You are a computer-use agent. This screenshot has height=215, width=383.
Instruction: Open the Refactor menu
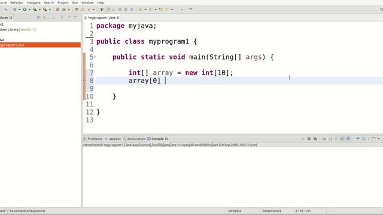[17, 2]
